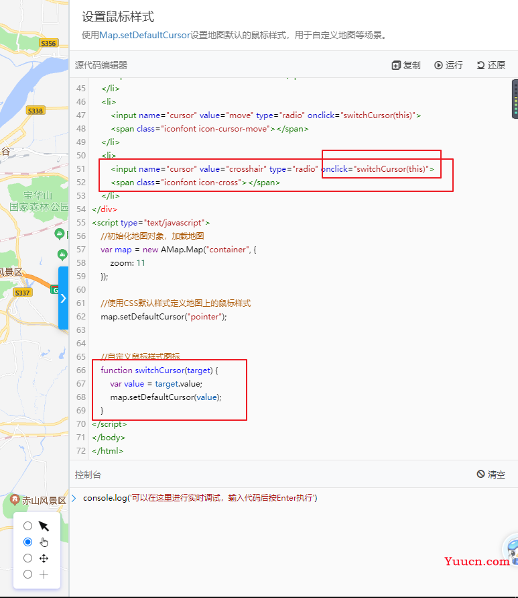518x598 pixels.
Task: Run the code with 运行 button
Action: tap(448, 65)
